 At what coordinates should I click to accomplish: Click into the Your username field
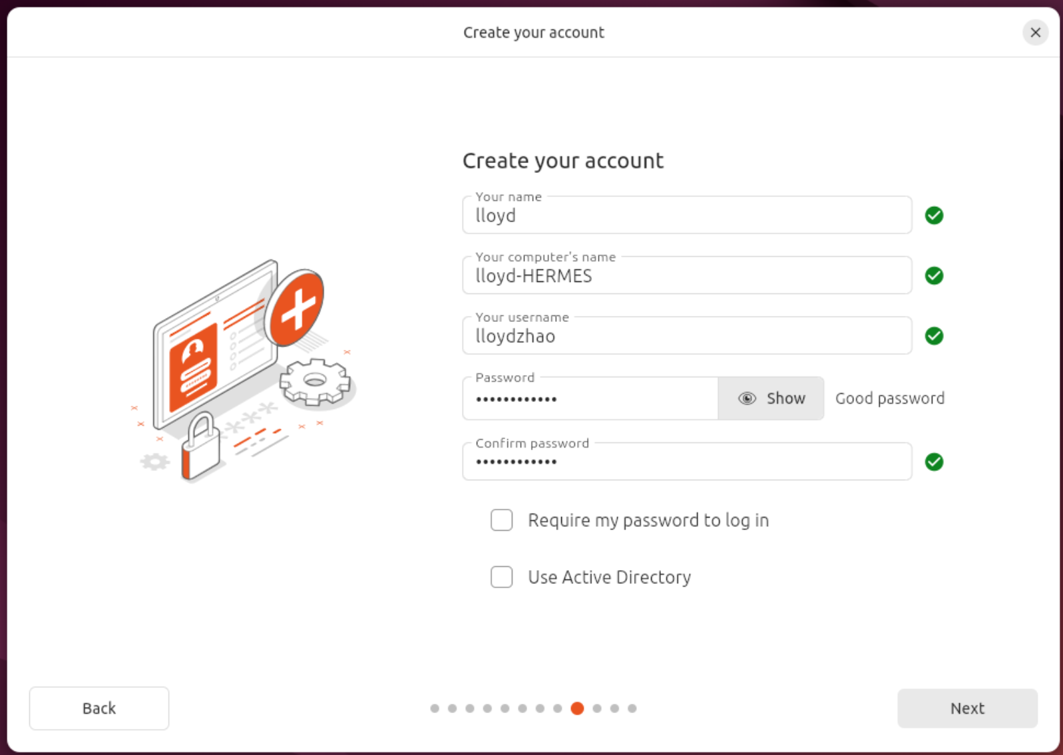click(x=686, y=336)
